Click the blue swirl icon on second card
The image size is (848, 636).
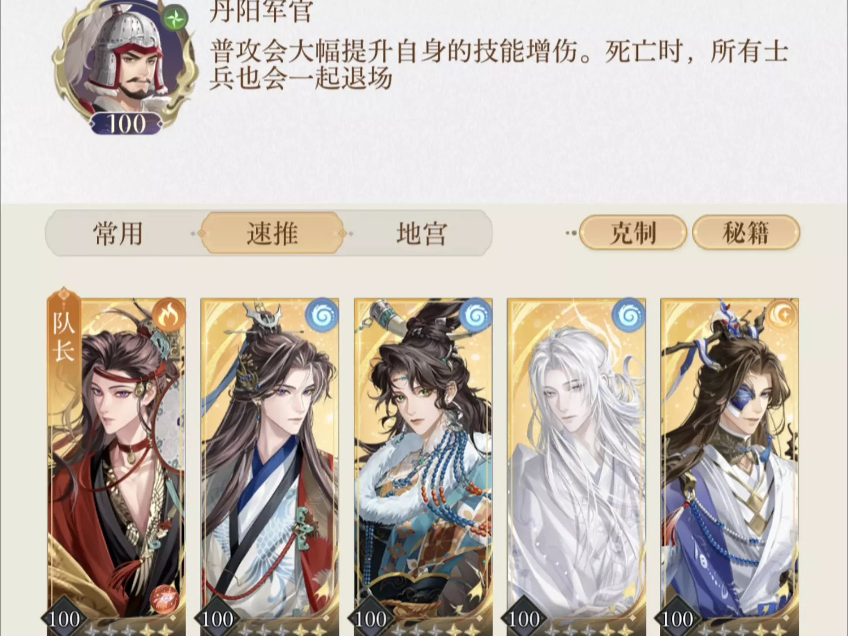pos(322,315)
